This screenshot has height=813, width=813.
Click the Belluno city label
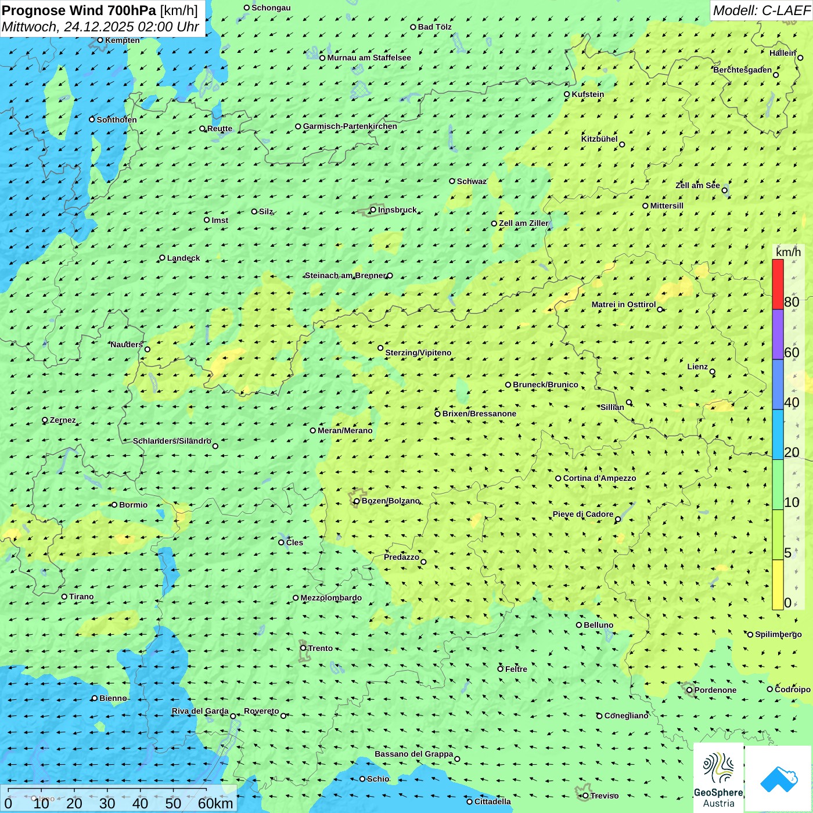(598, 625)
